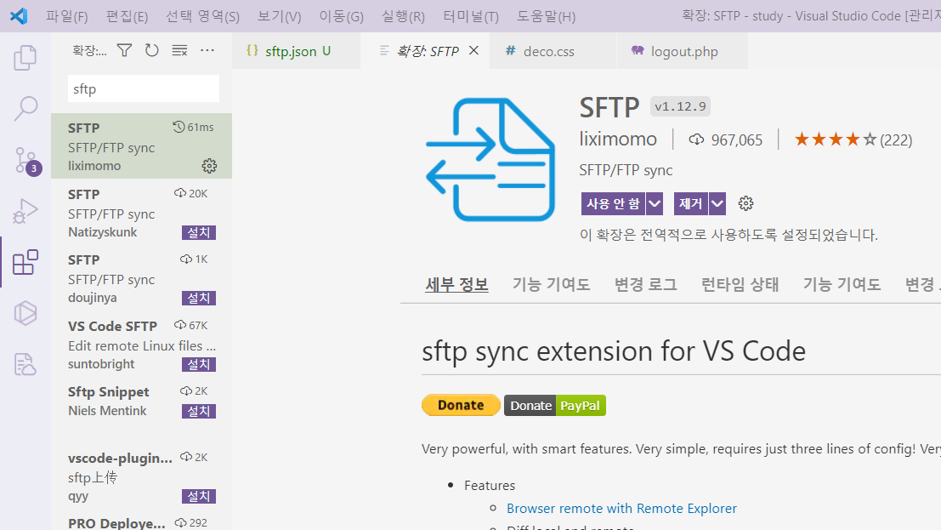Open 도움말(H) menu
Viewport: 941px width, 530px height.
(546, 16)
